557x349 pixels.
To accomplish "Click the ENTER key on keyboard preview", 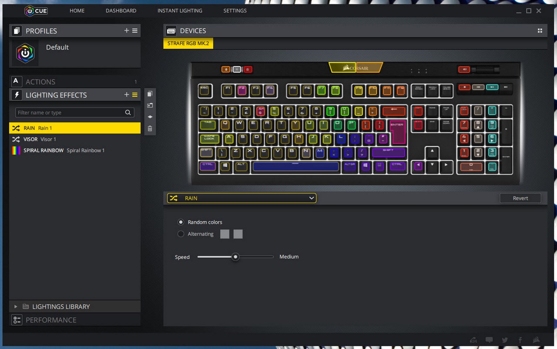I will [397, 132].
